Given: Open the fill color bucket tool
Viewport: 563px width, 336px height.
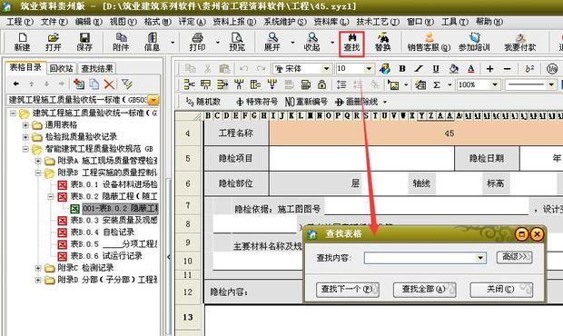Looking at the screenshot, I should pyautogui.click(x=454, y=68).
